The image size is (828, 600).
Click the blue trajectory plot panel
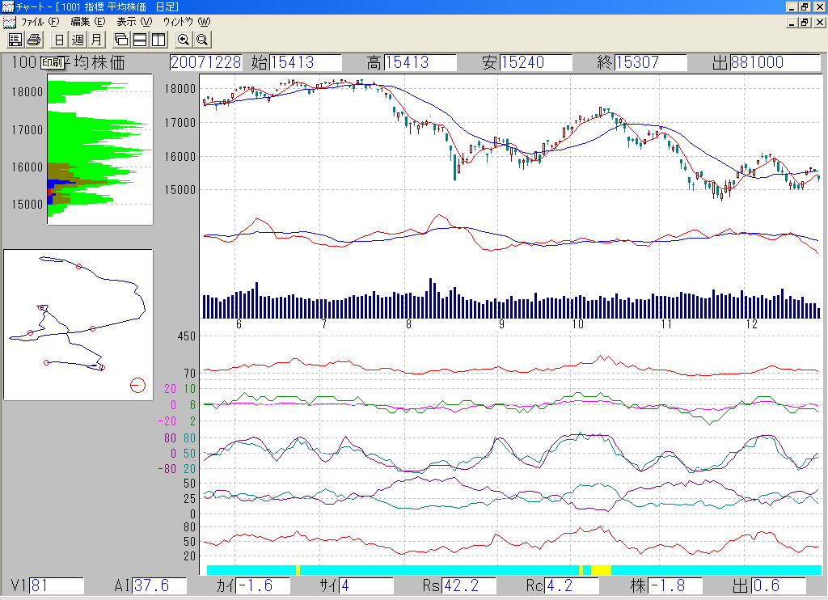coord(78,325)
